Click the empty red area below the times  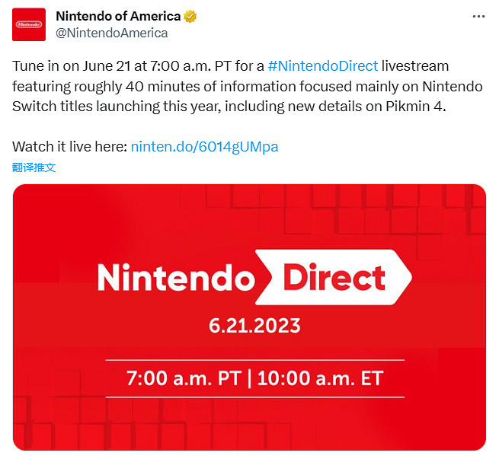pyautogui.click(x=254, y=425)
